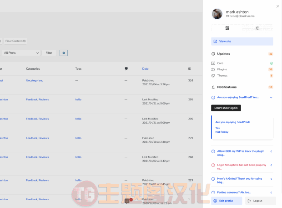Image resolution: width=282 pixels, height=208 pixels.
Task: Click the How's It Going info icon
Action: coord(213,179)
